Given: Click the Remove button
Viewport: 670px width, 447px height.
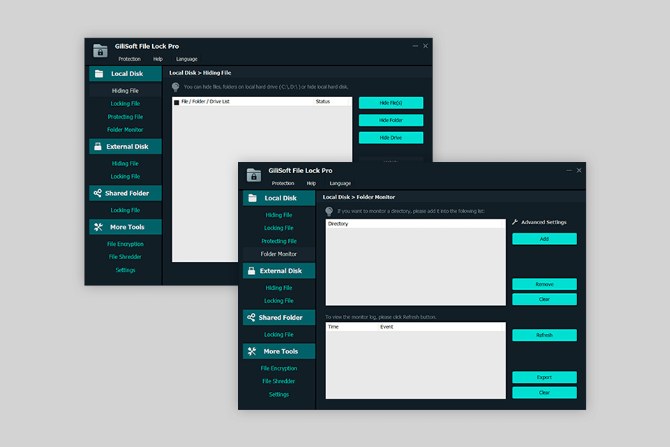Looking at the screenshot, I should point(544,284).
